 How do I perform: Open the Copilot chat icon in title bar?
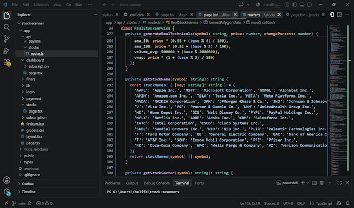[241, 5]
